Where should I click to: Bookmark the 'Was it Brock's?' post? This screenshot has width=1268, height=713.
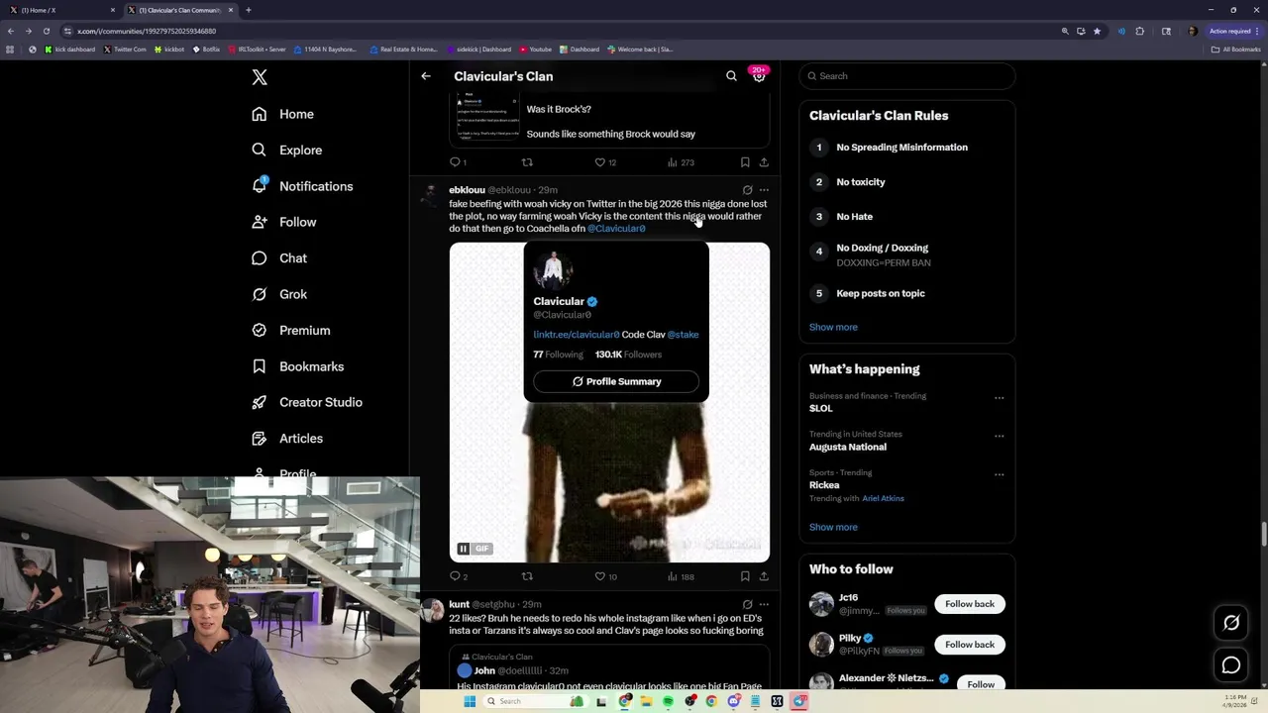click(745, 162)
